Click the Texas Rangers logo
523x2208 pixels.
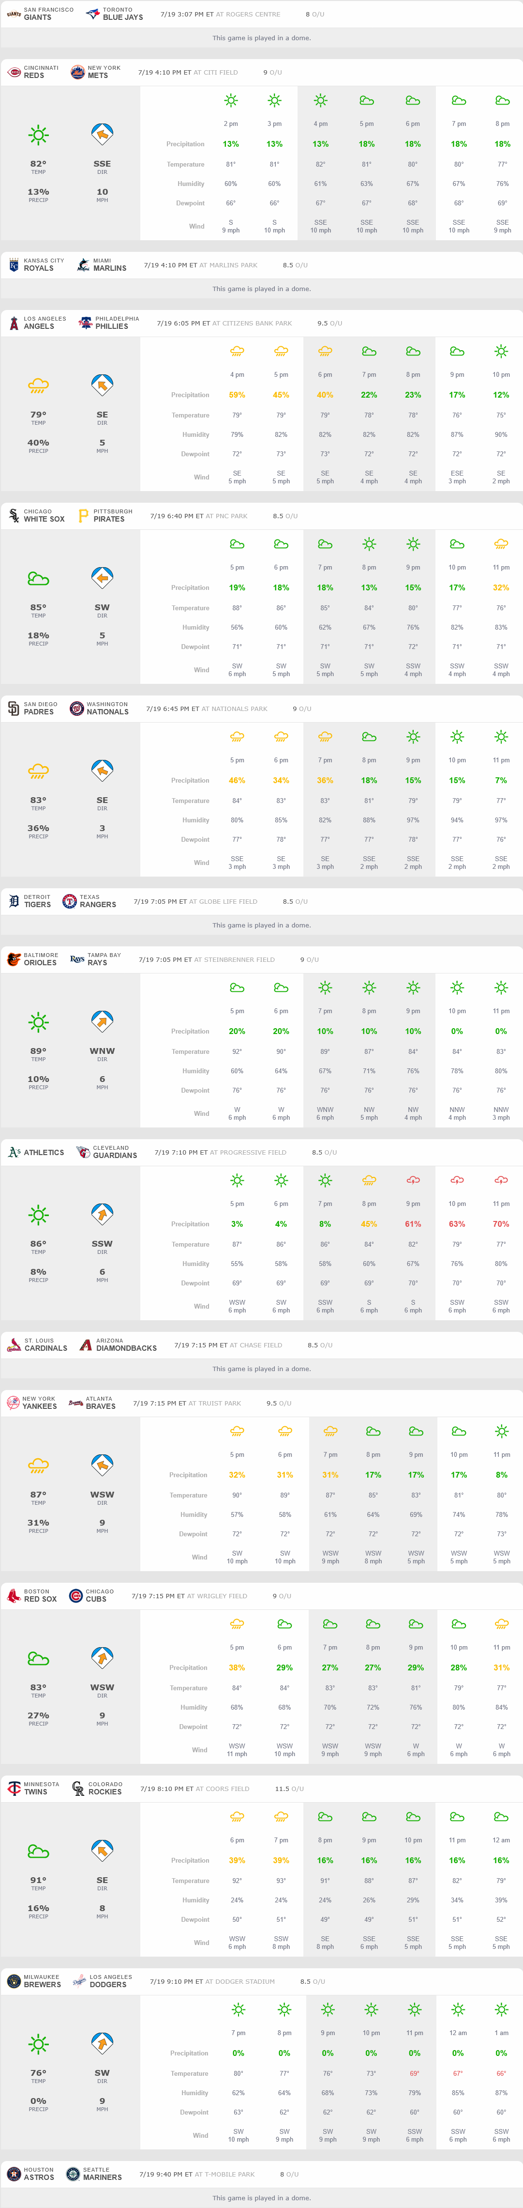pos(69,902)
